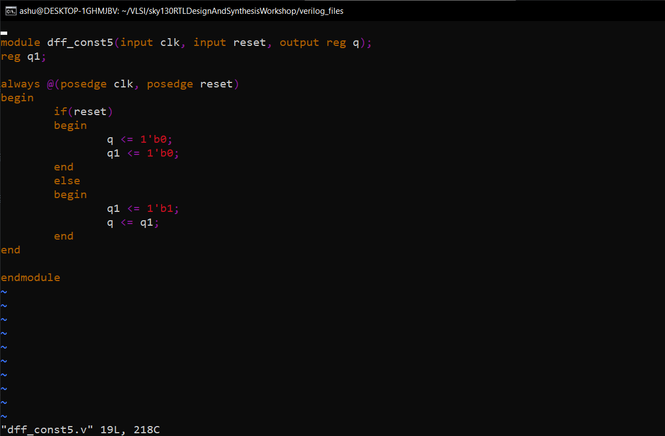Place cursor on q <= 1'b0 assignment
This screenshot has height=436, width=665.
pyautogui.click(x=137, y=139)
